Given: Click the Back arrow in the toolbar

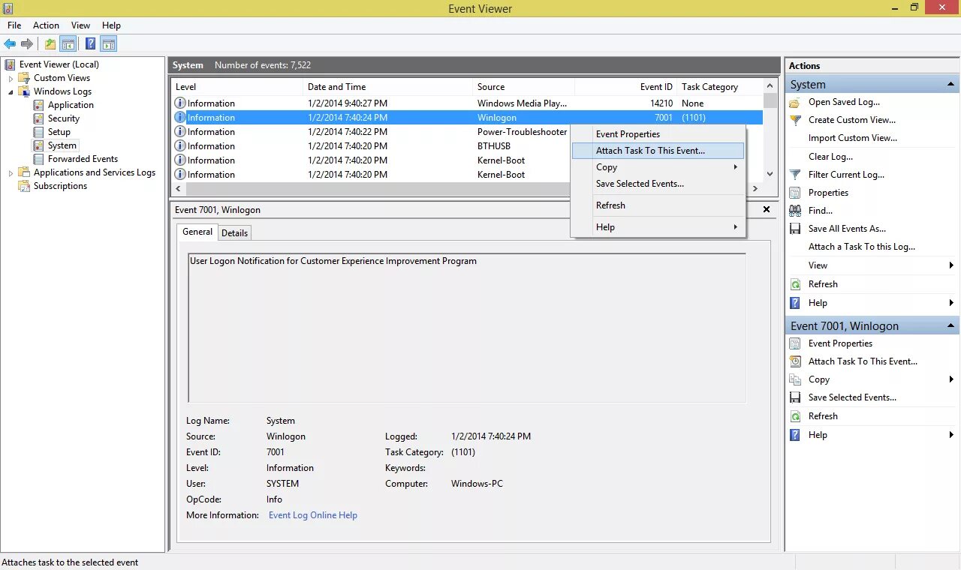Looking at the screenshot, I should tap(10, 44).
